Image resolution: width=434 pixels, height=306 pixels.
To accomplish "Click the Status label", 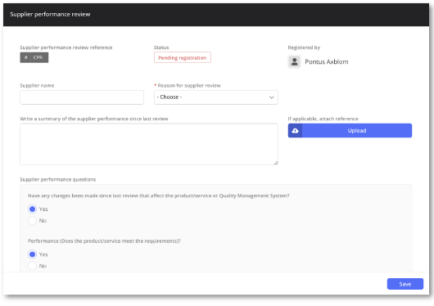I will (161, 47).
